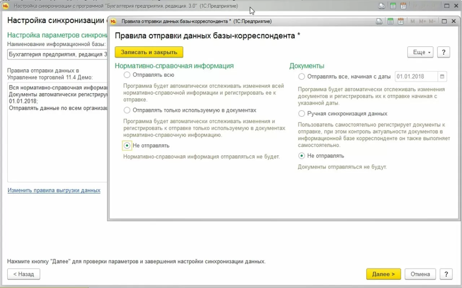Click the "Наименование информационной базы:" label
Image resolution: width=462 pixels, height=288 pixels.
57,44
